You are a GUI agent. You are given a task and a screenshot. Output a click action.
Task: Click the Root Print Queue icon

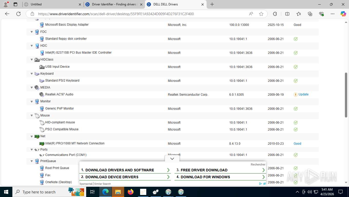42,168
